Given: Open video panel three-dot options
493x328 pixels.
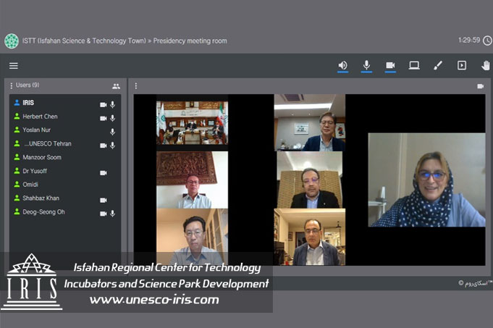Looking at the screenshot, I should pos(136,85).
